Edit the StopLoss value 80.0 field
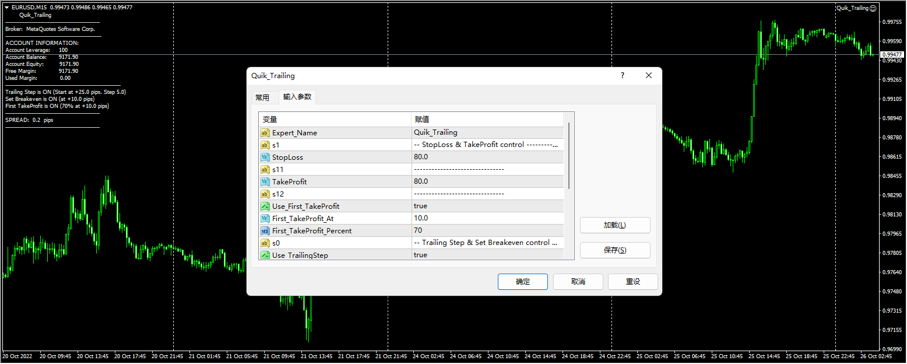Viewport: 907px width, 364px height. click(487, 157)
